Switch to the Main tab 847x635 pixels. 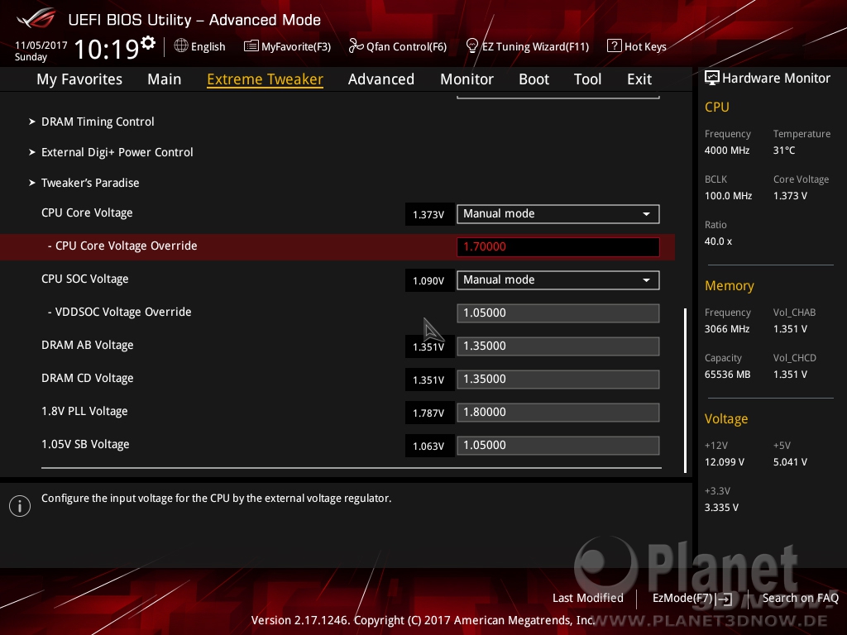[165, 79]
